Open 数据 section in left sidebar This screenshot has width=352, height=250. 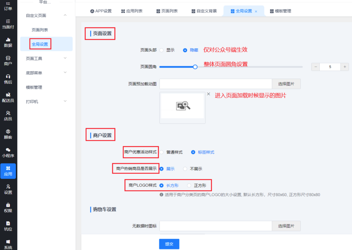[x=8, y=42]
